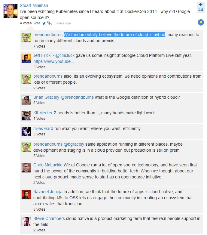
Task: Click Steve Chambers' avatar image
Action: [x=26, y=221]
